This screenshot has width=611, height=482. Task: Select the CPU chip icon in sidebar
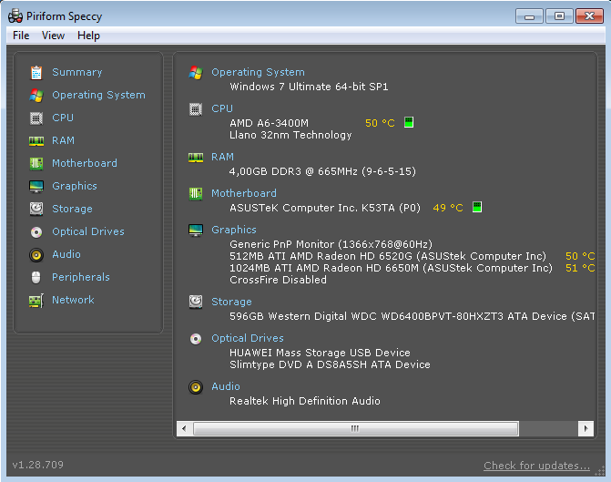tap(36, 118)
